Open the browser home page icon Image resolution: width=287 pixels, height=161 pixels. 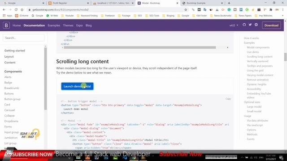click(22, 10)
